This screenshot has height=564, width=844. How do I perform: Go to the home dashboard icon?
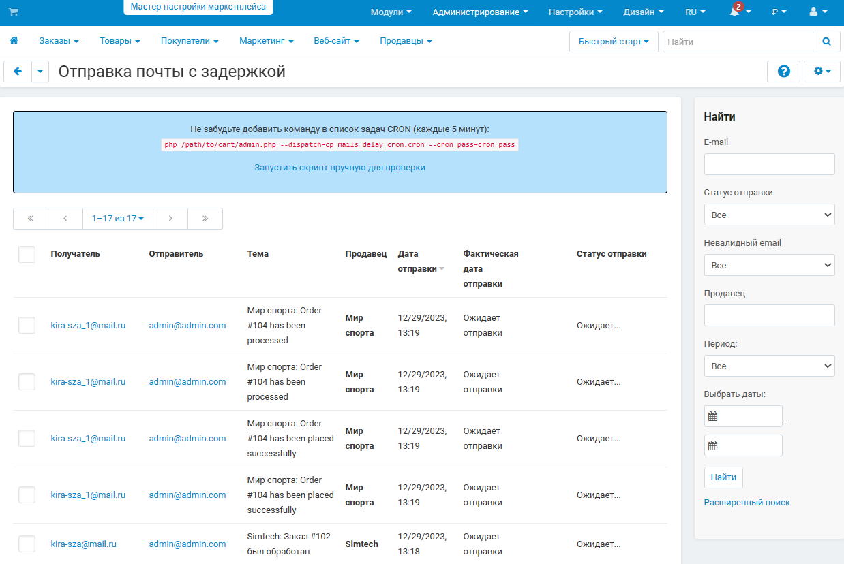coord(14,41)
